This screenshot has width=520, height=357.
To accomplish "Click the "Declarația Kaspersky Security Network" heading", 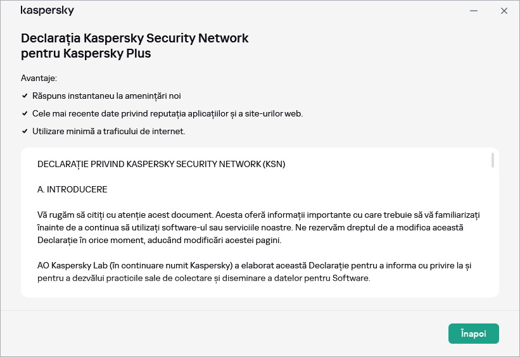I will (135, 38).
